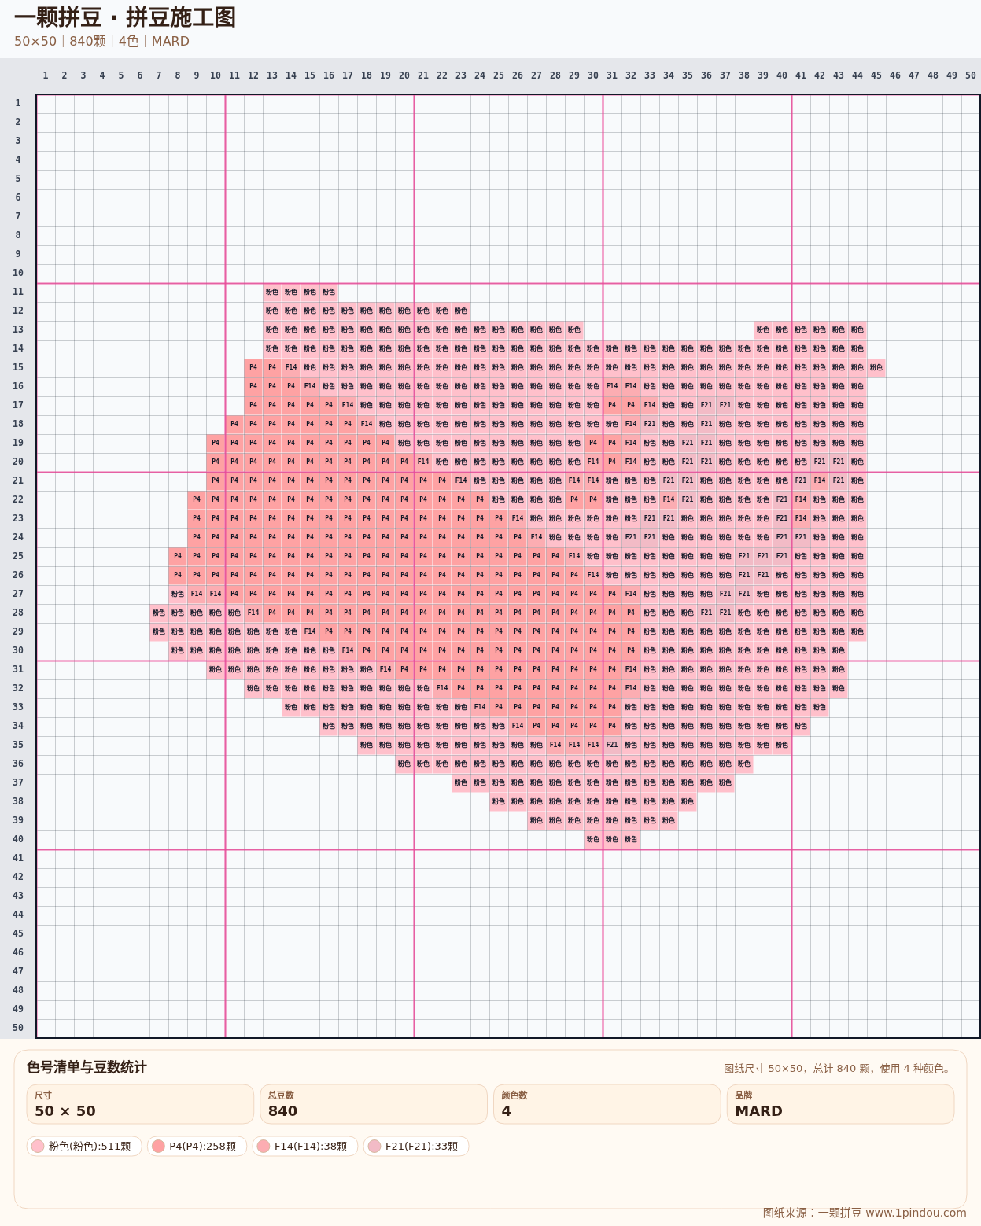Click the 颜色数 4 stat card

click(607, 1104)
